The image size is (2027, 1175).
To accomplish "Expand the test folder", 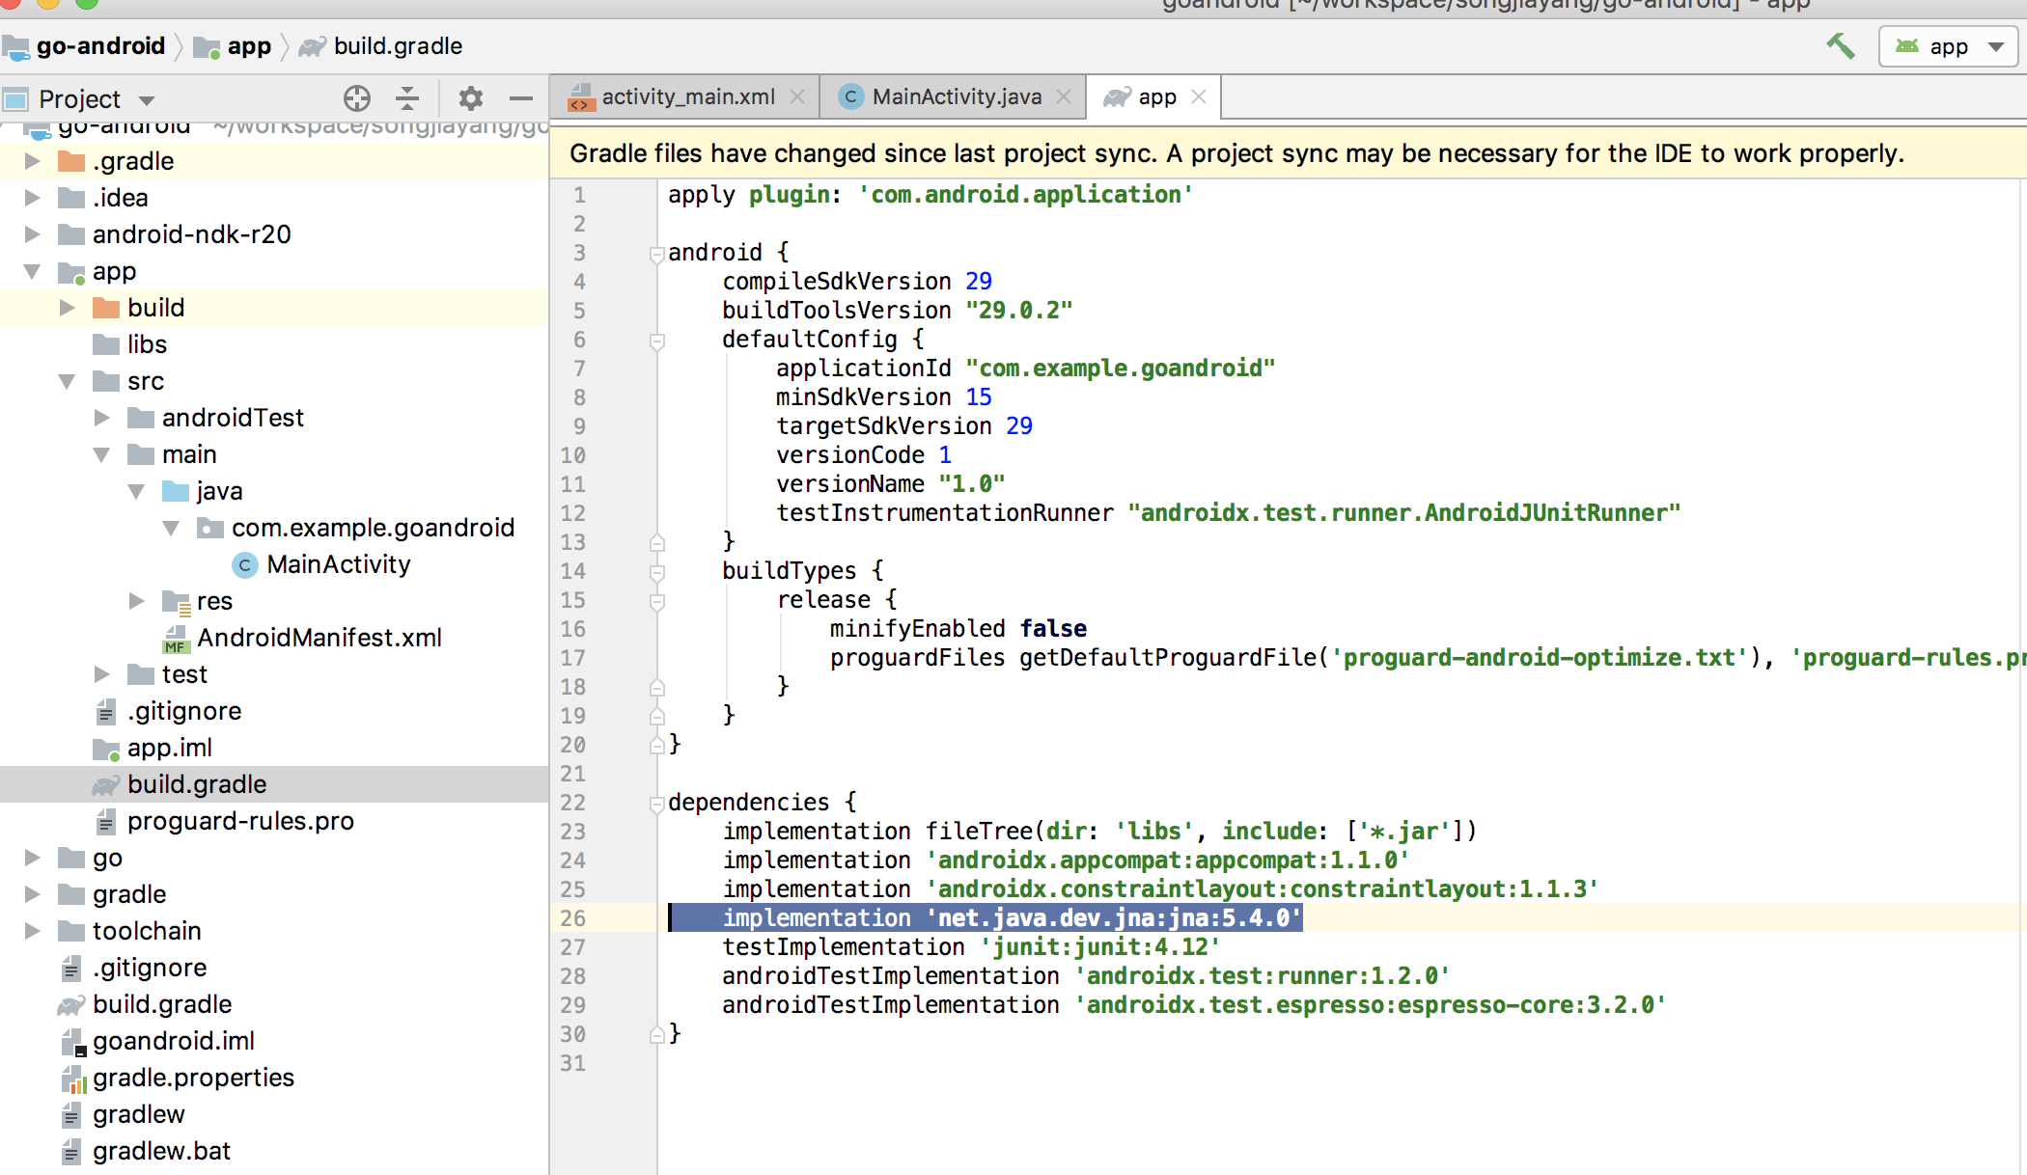I will (102, 674).
